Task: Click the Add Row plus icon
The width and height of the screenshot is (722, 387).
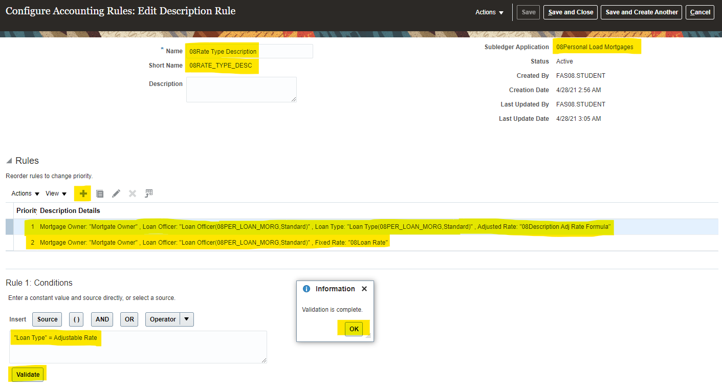Action: (83, 193)
